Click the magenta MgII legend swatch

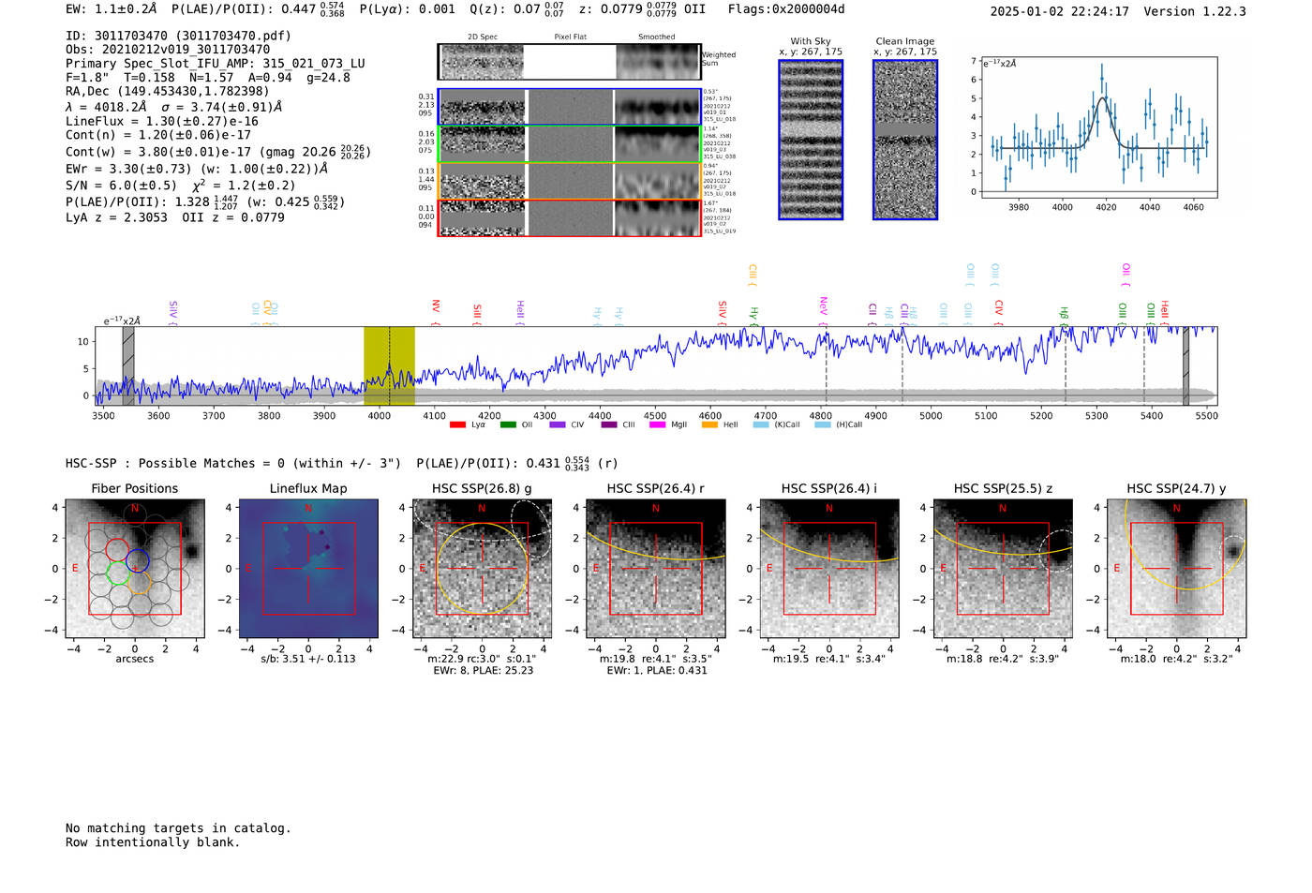(x=658, y=424)
